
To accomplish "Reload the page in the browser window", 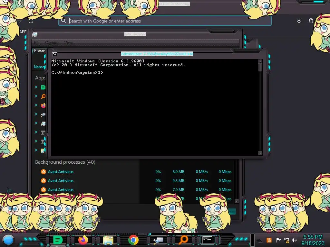I will [31, 21].
